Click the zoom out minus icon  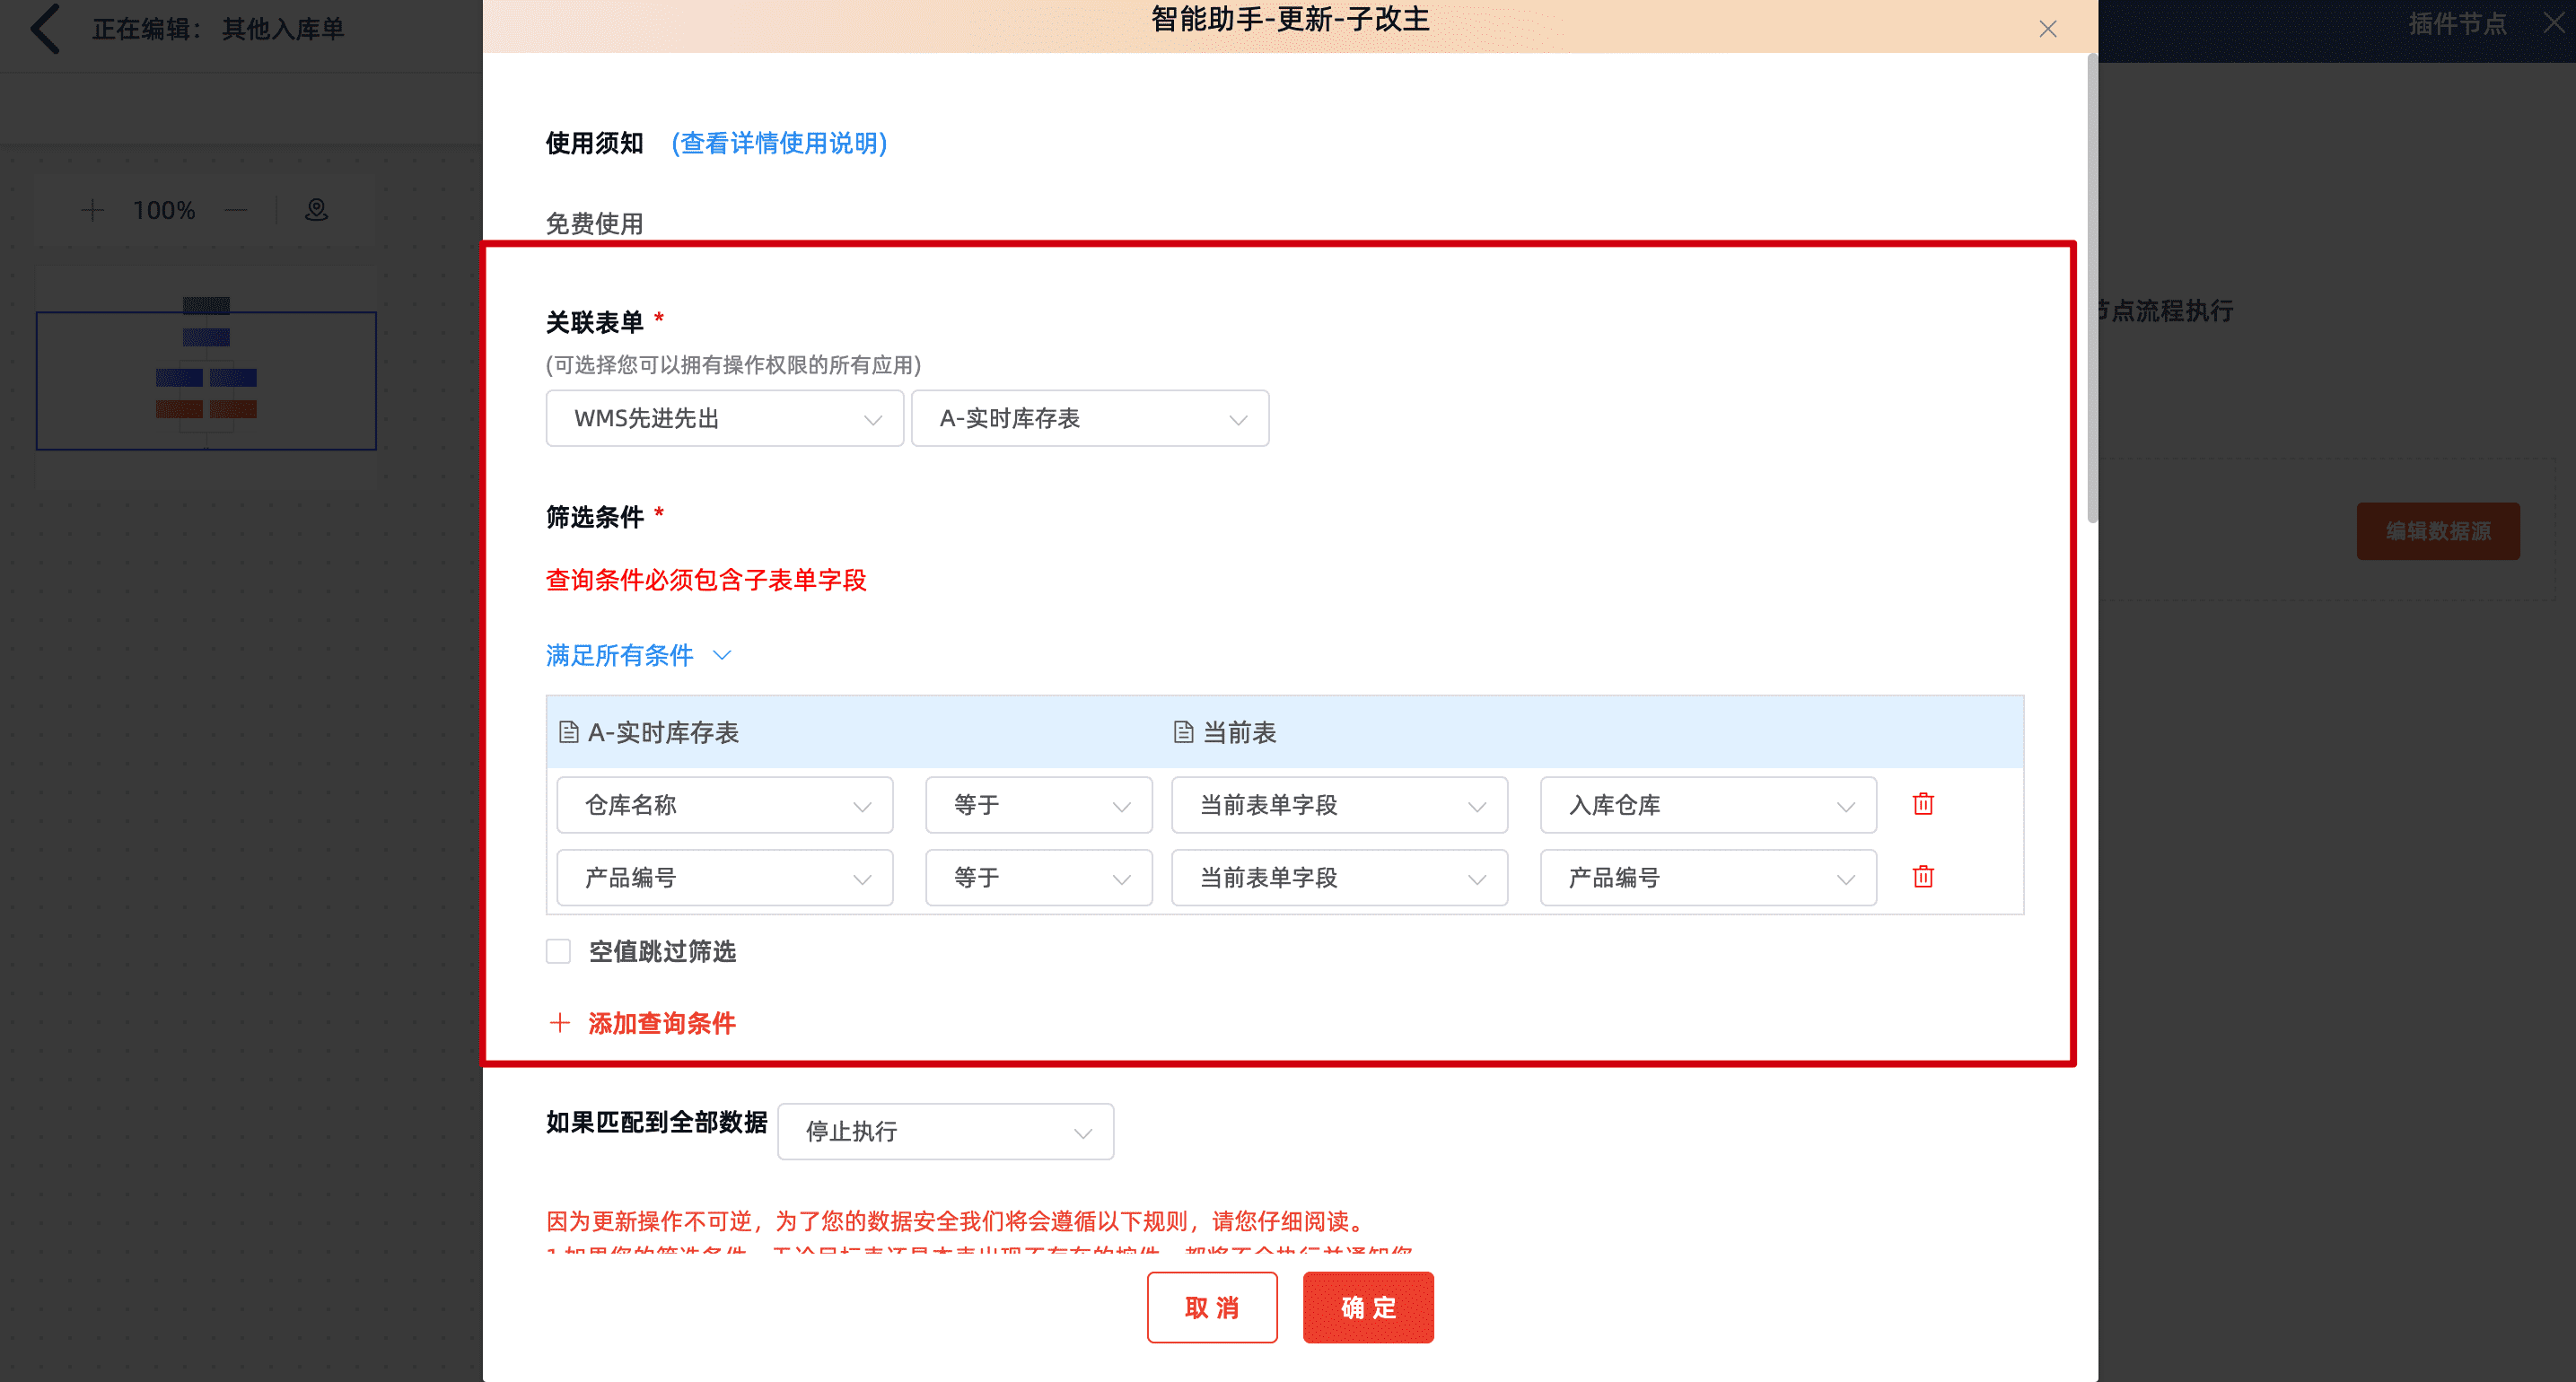click(x=236, y=210)
